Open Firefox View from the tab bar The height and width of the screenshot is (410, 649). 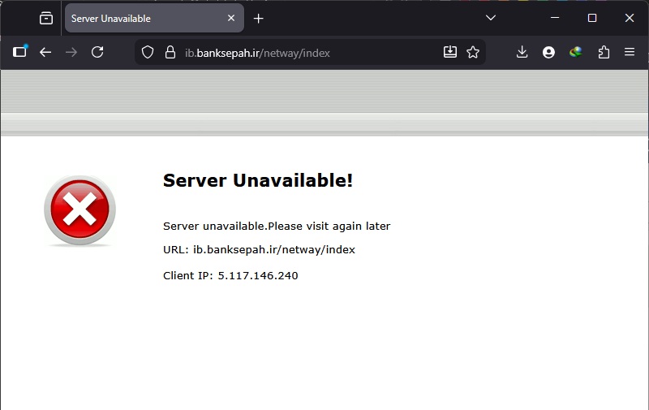point(46,18)
